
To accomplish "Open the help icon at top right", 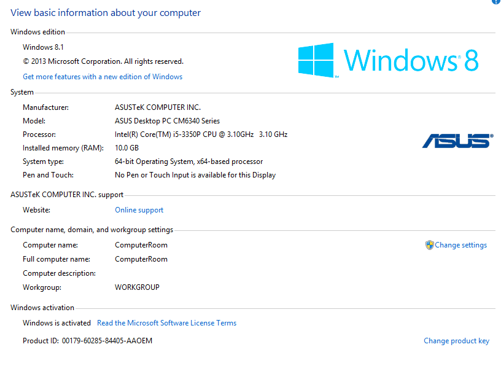I will pyautogui.click(x=496, y=2).
